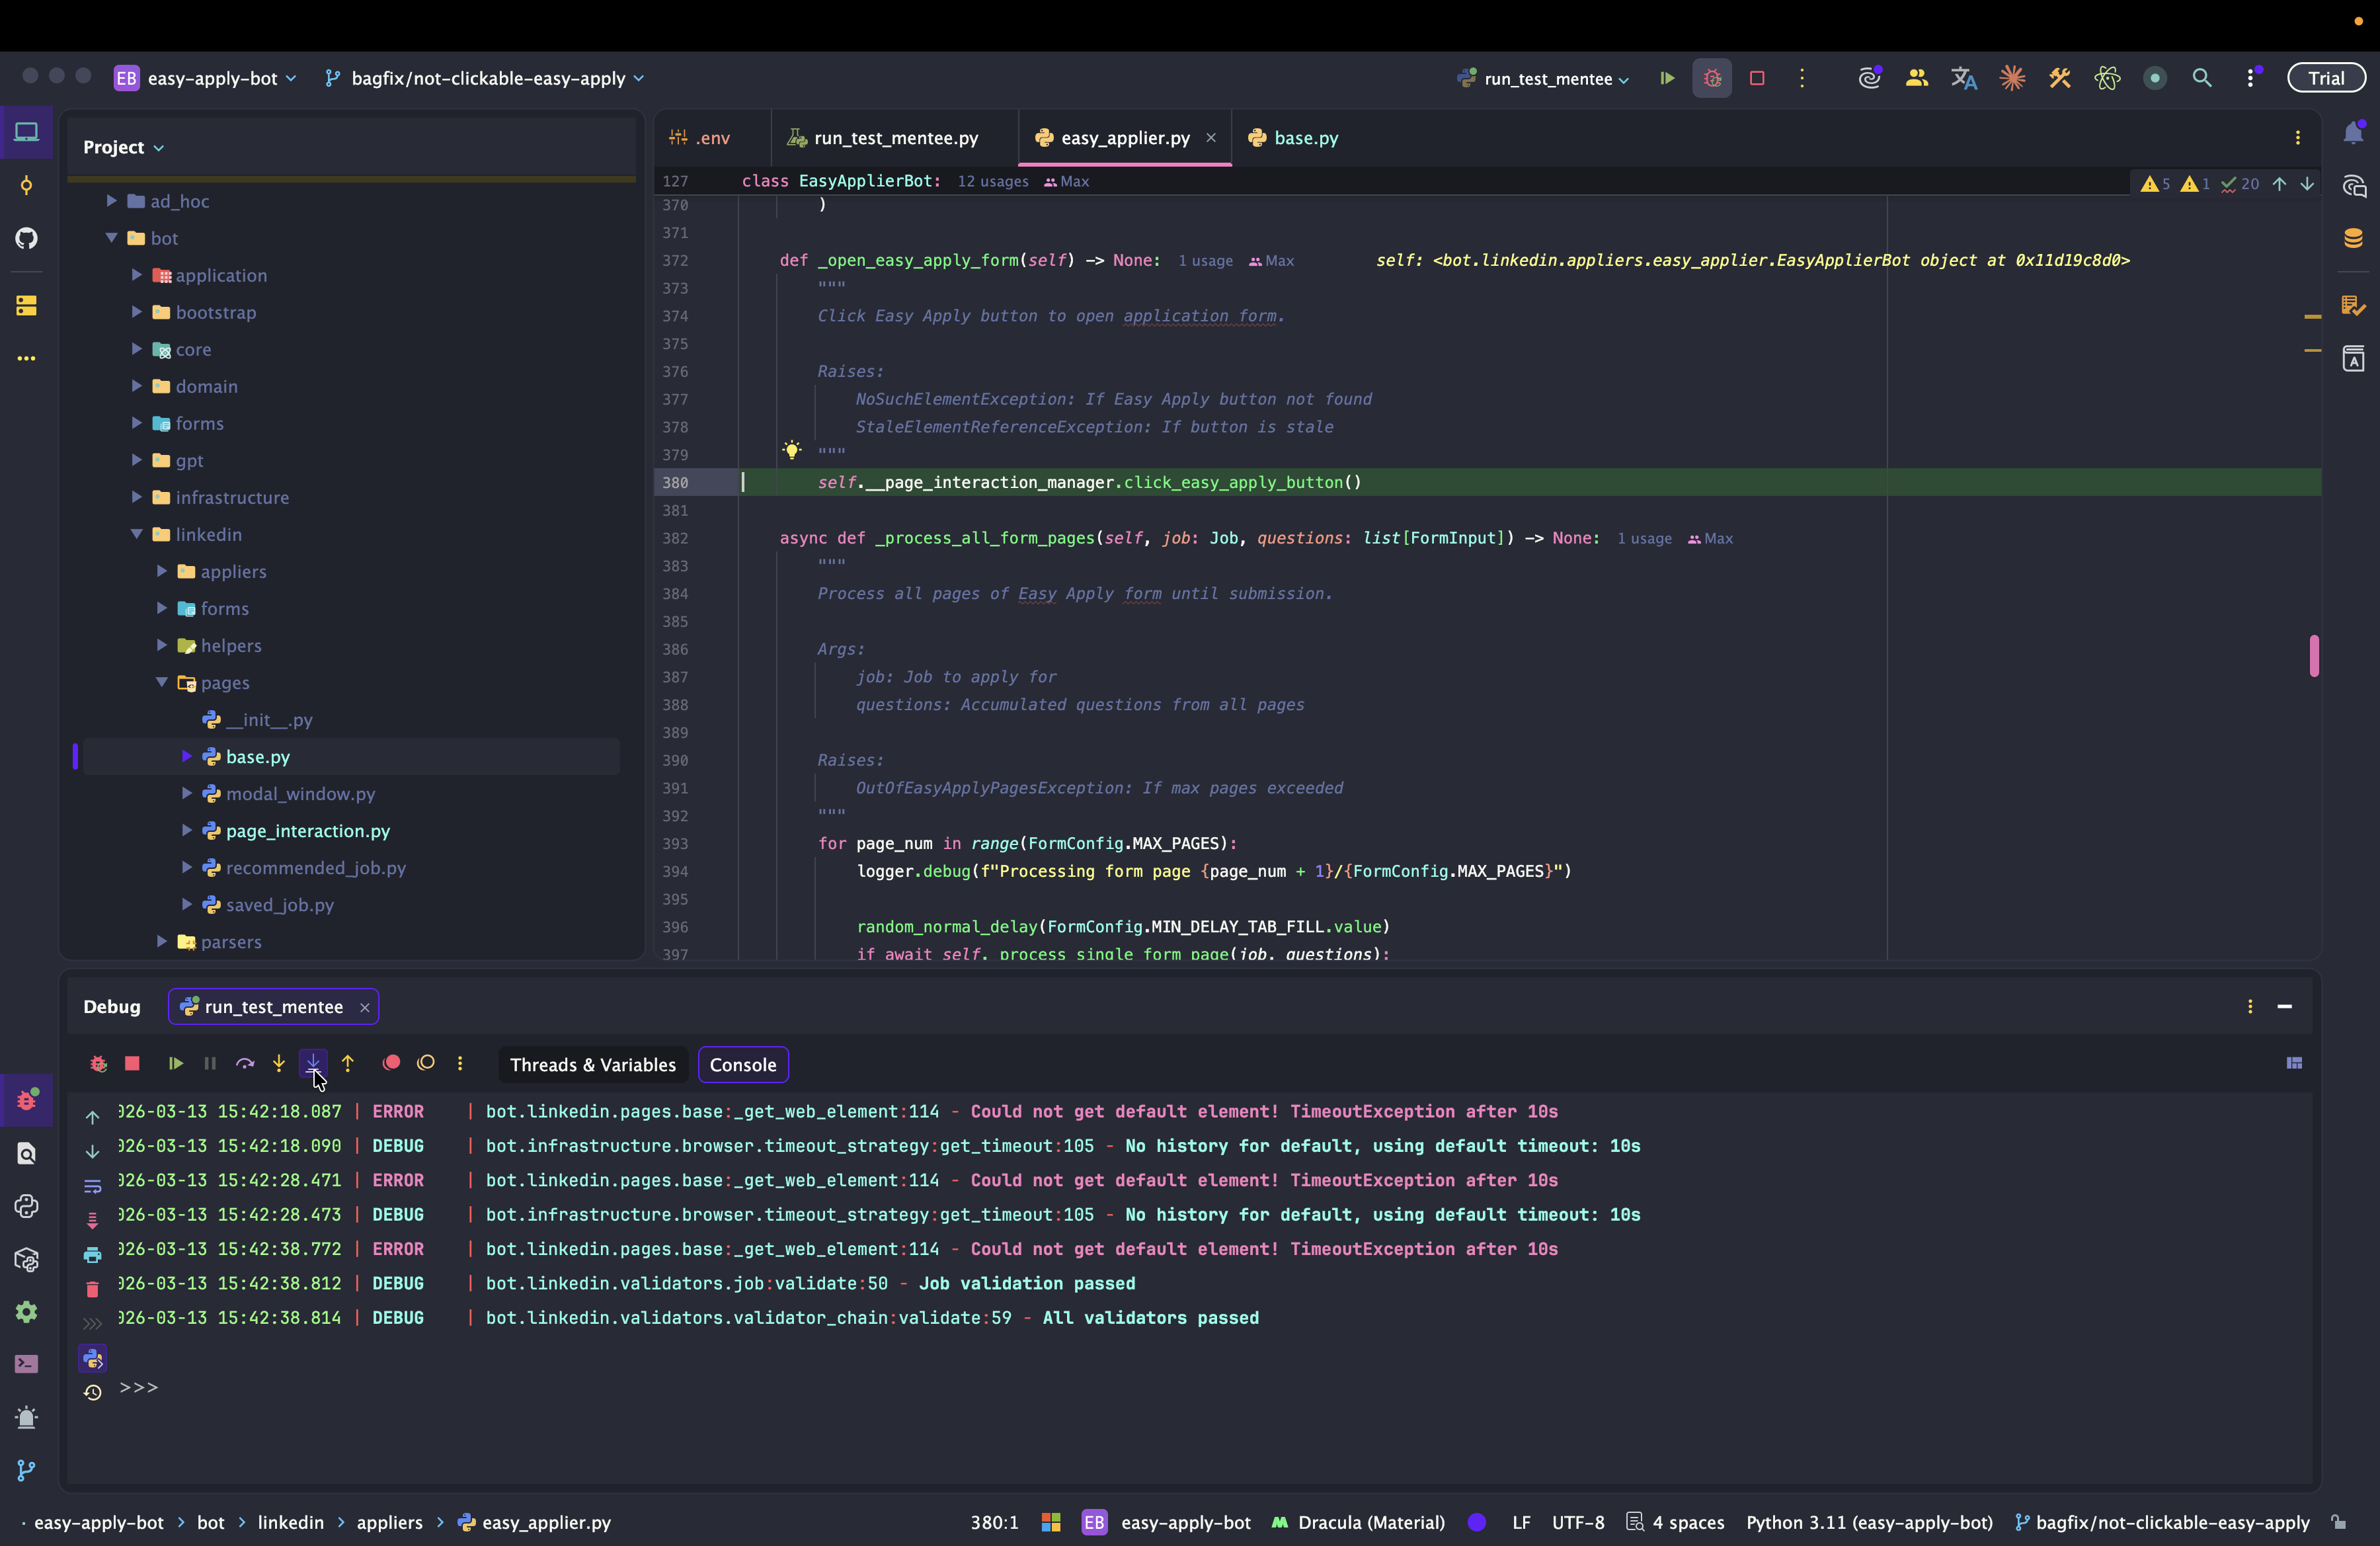Click the Trial button
The width and height of the screenshot is (2380, 1546).
pyautogui.click(x=2326, y=78)
